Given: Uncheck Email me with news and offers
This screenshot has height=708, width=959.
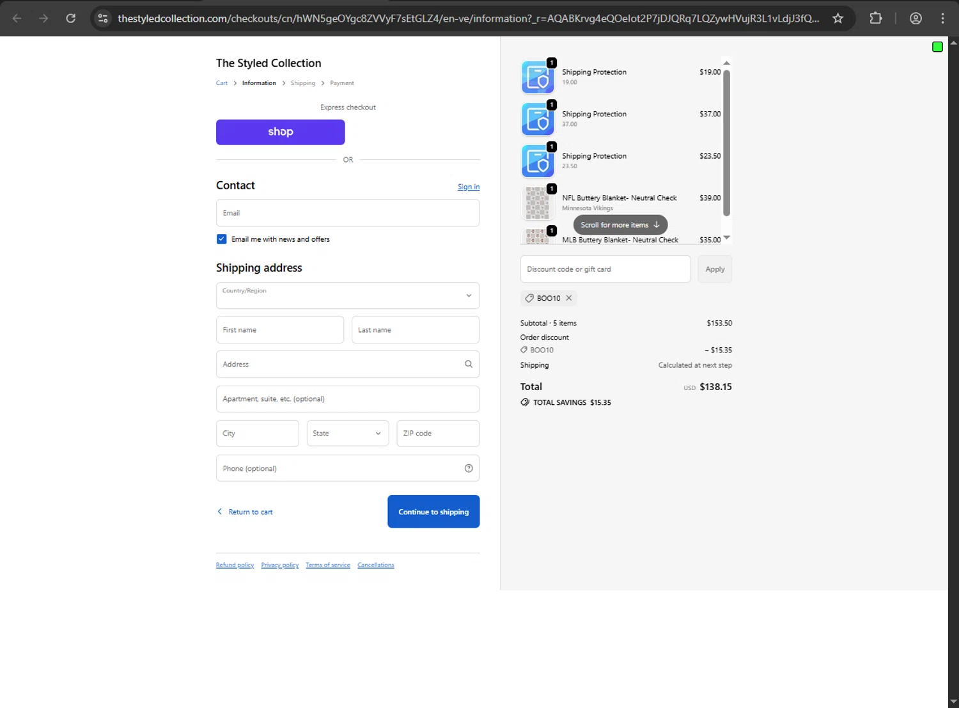Looking at the screenshot, I should [x=222, y=239].
